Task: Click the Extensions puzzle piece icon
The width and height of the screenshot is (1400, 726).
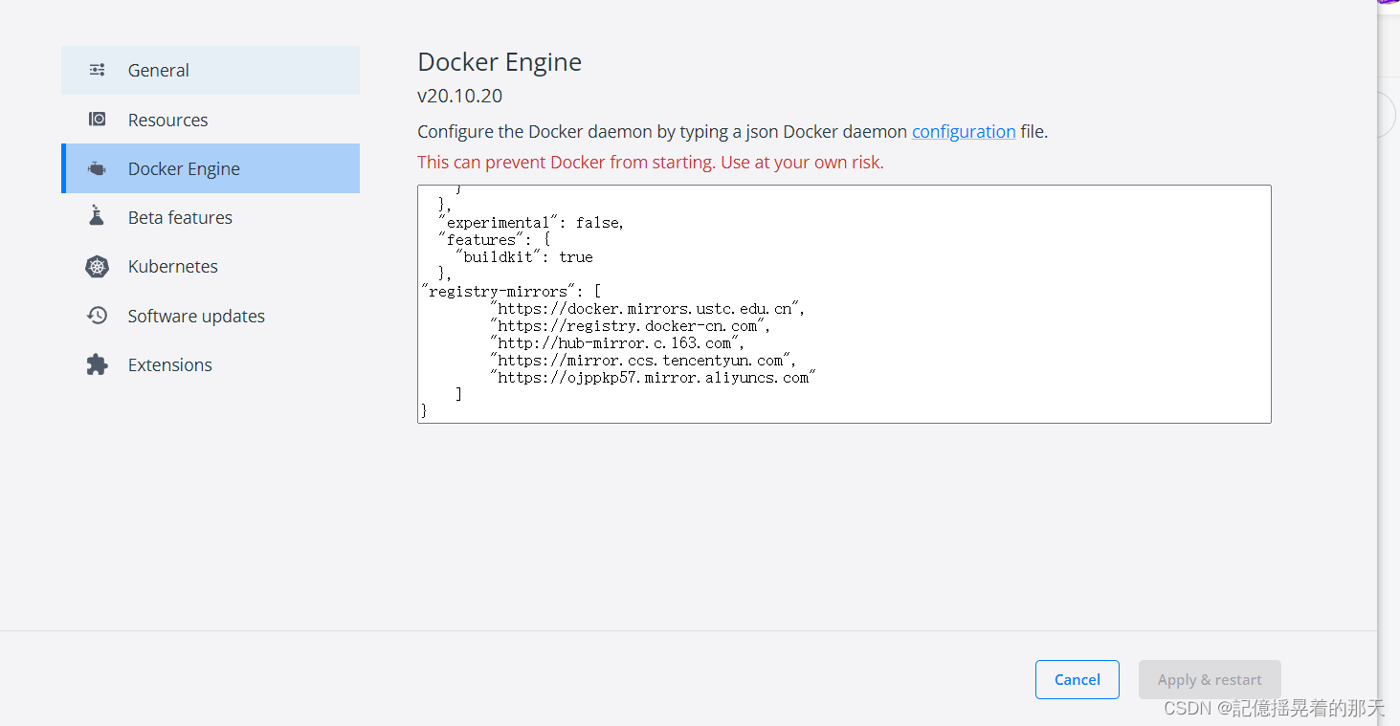Action: [x=97, y=364]
